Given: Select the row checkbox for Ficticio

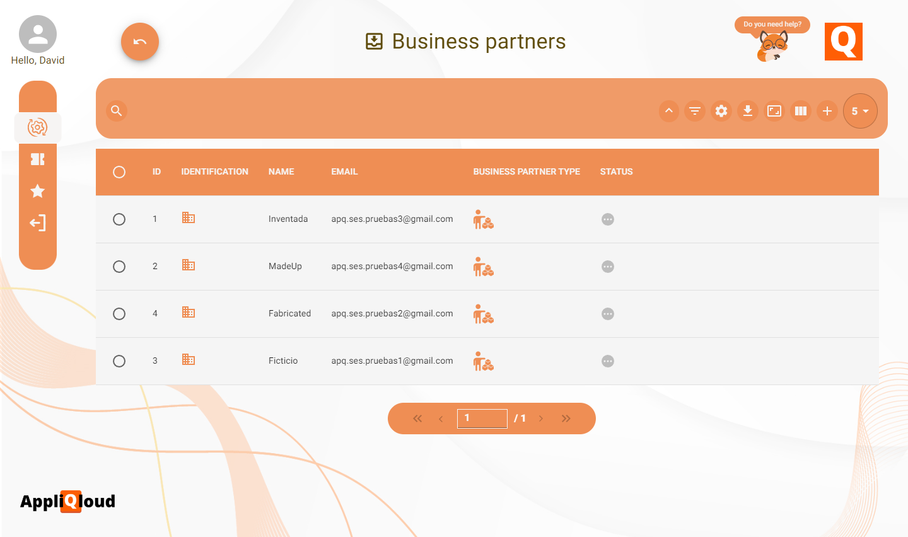Looking at the screenshot, I should point(119,361).
